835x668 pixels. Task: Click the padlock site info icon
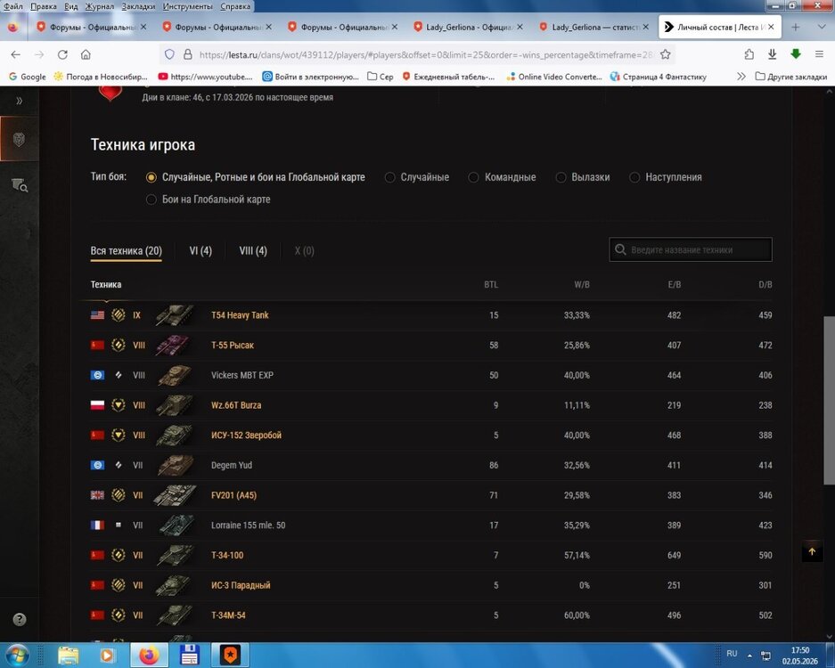(x=187, y=54)
